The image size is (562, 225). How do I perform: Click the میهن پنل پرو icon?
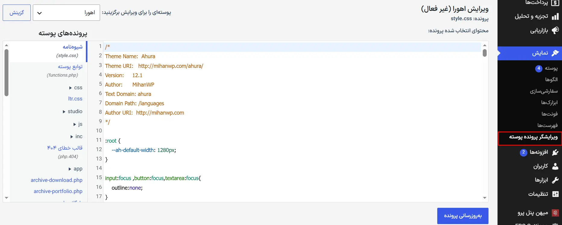555,213
